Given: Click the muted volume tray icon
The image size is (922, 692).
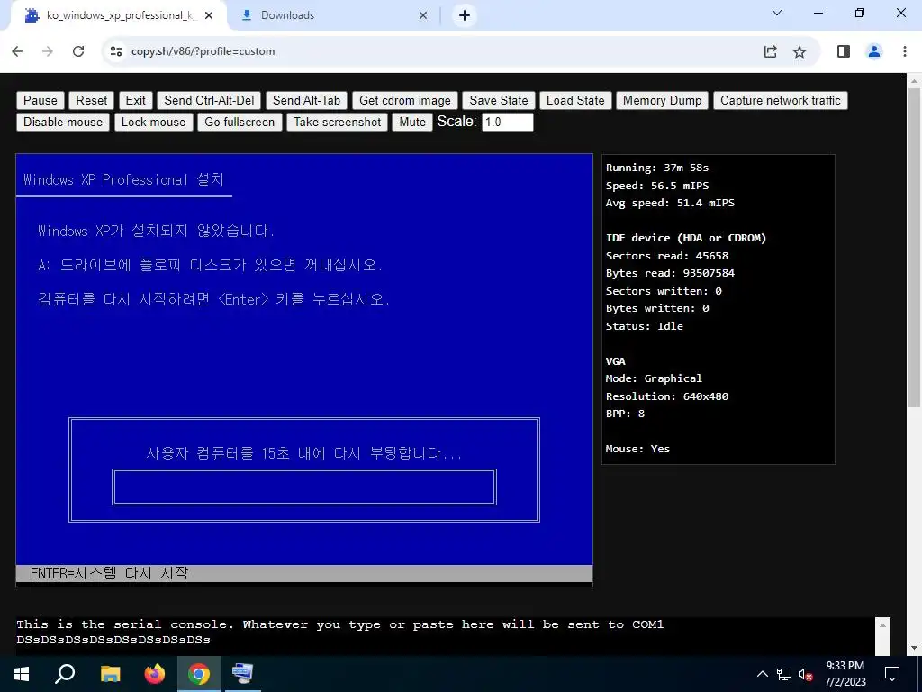Looking at the screenshot, I should point(805,674).
